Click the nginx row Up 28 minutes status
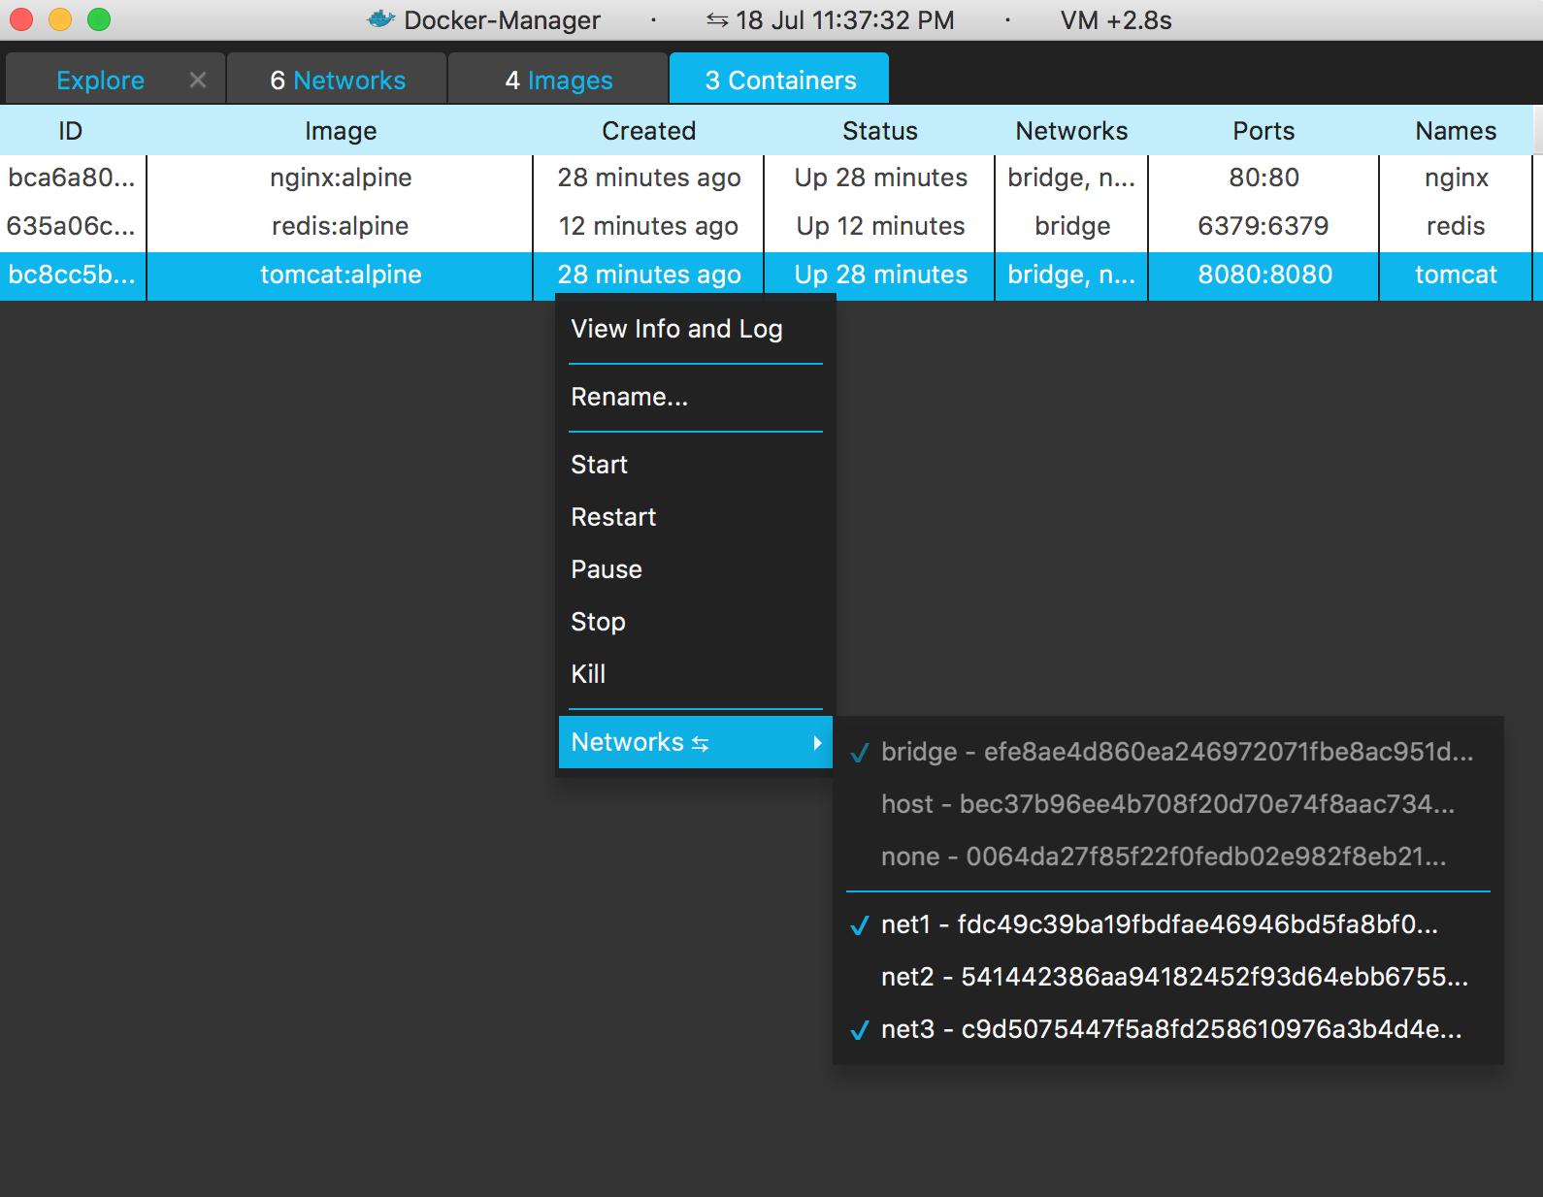Screen dimensions: 1543x1197 point(880,178)
